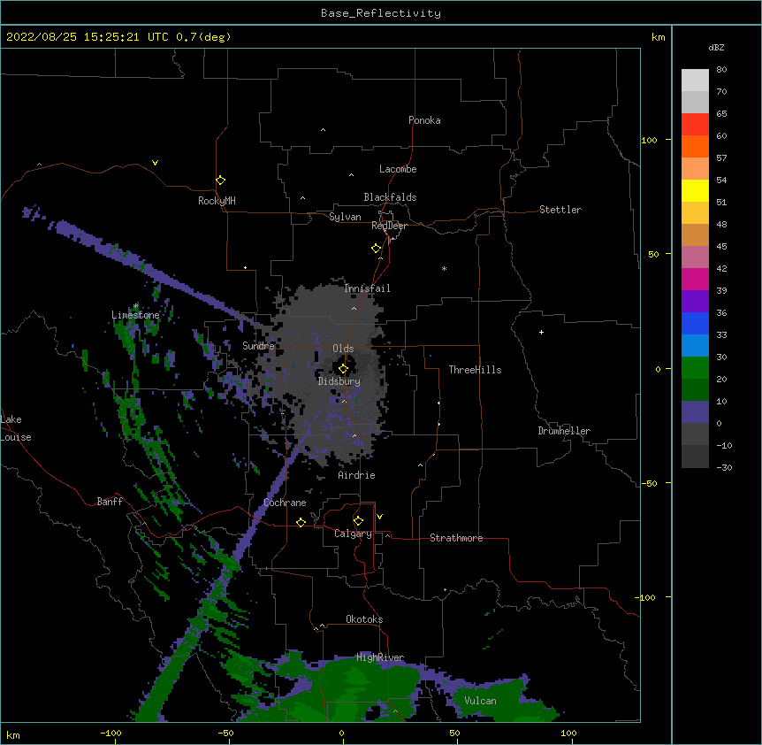Click the yellow V marker east of Calgary
The image size is (762, 745).
coord(379,517)
